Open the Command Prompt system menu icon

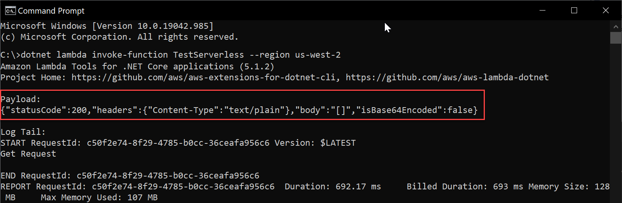point(10,11)
